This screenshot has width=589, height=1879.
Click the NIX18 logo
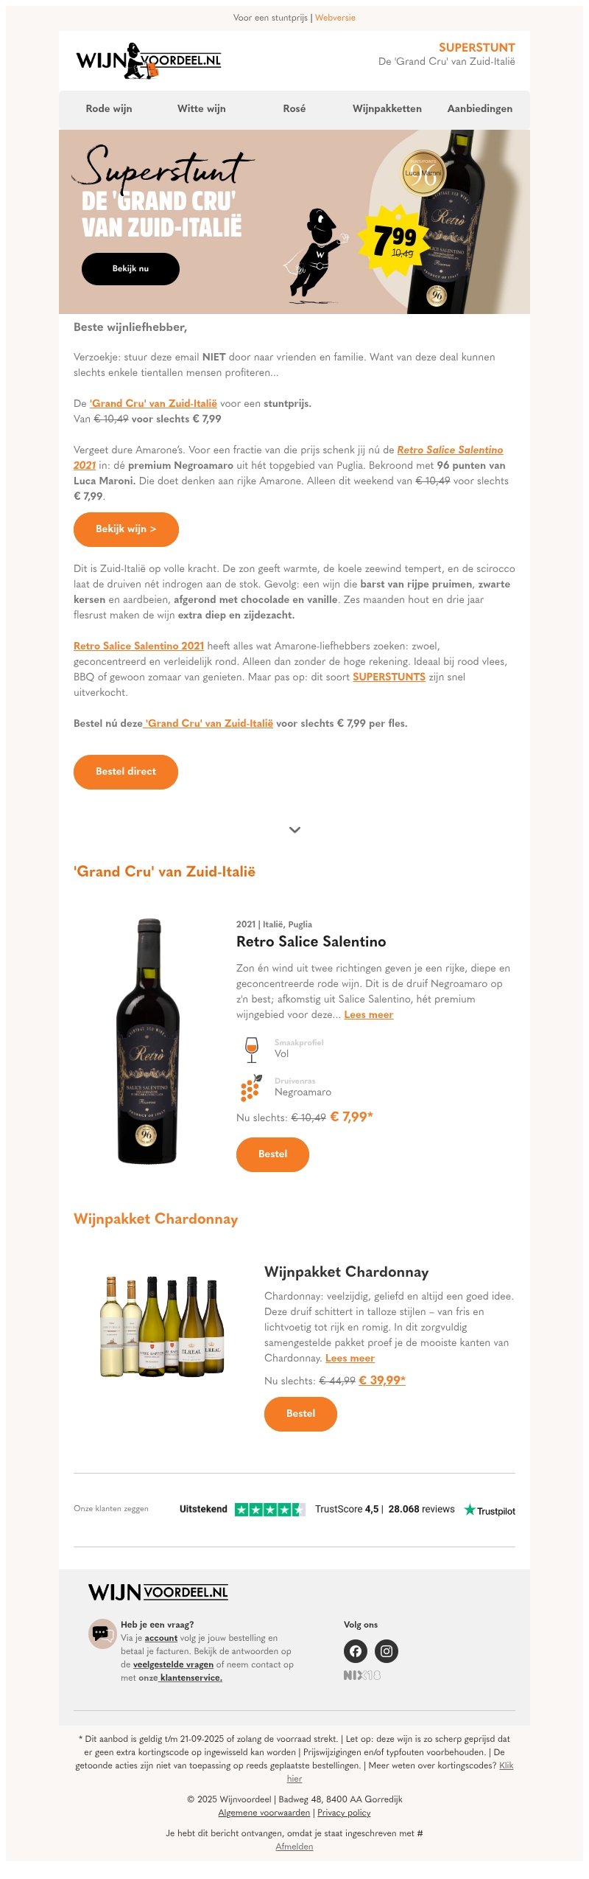click(362, 1676)
